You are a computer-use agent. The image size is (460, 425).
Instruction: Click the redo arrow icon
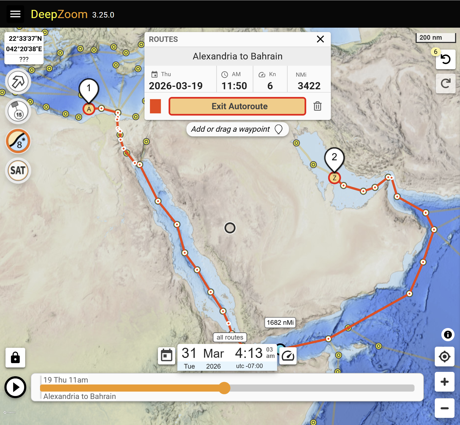click(445, 84)
